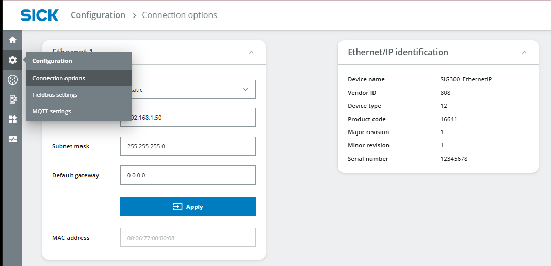Viewport: 551px width, 266px height.
Task: Click the Connection options breadcrumb
Action: 180,15
